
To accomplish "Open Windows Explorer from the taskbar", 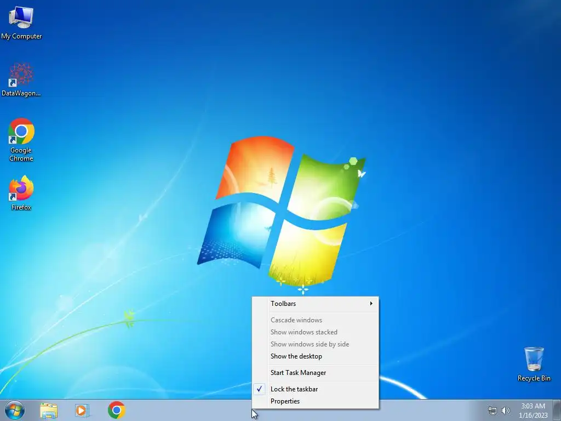I will tap(49, 411).
